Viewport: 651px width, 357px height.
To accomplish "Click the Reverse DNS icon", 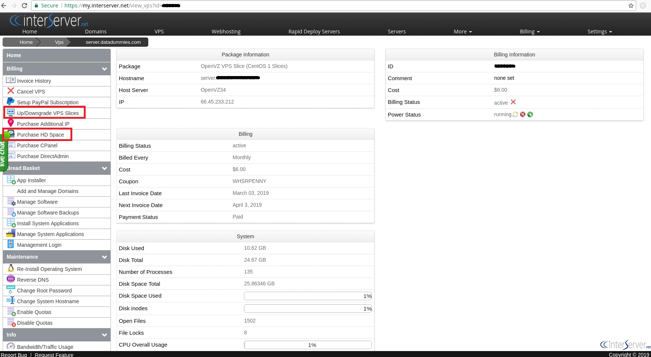I will click(x=11, y=279).
